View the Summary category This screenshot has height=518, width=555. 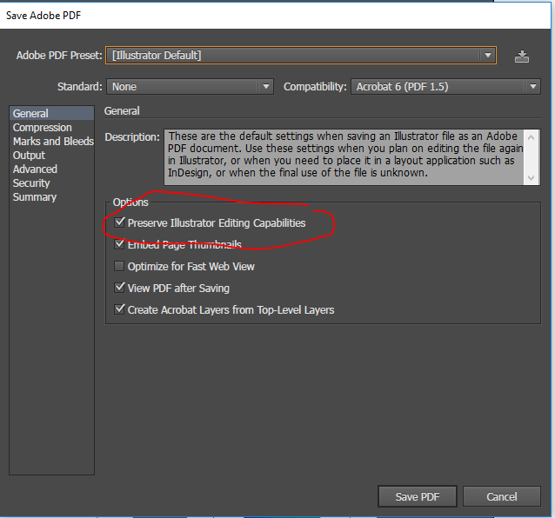pos(51,197)
